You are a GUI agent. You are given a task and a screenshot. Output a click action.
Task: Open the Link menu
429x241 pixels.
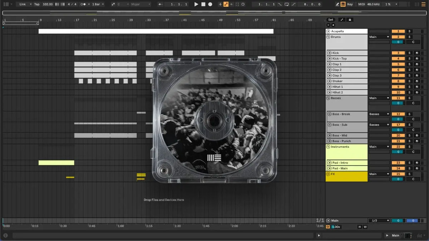pos(24,4)
